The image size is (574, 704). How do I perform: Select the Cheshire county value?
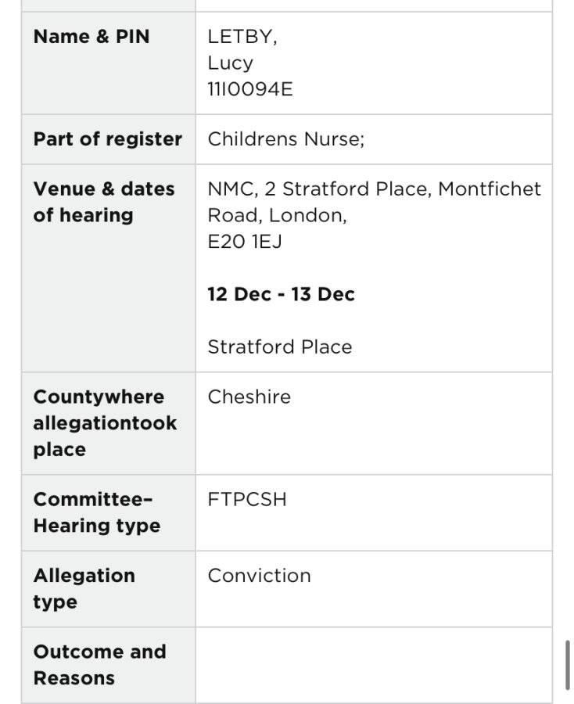[249, 397]
